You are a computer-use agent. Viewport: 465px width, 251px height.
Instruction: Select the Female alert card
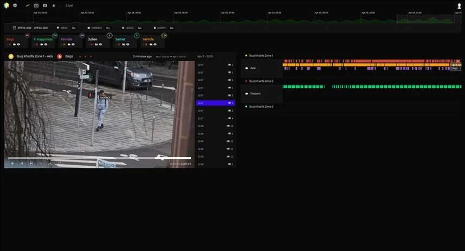[72, 41]
